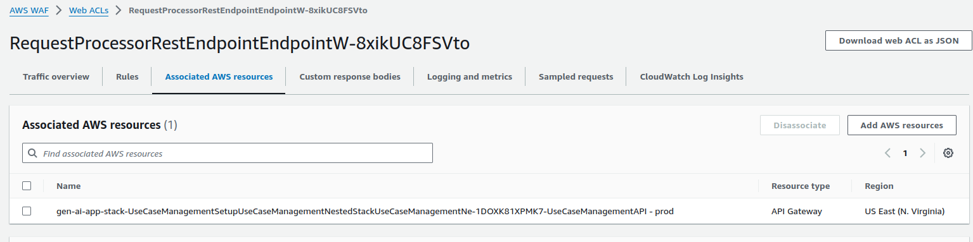Tick the select-all header checkbox
Image resolution: width=973 pixels, height=242 pixels.
27,186
